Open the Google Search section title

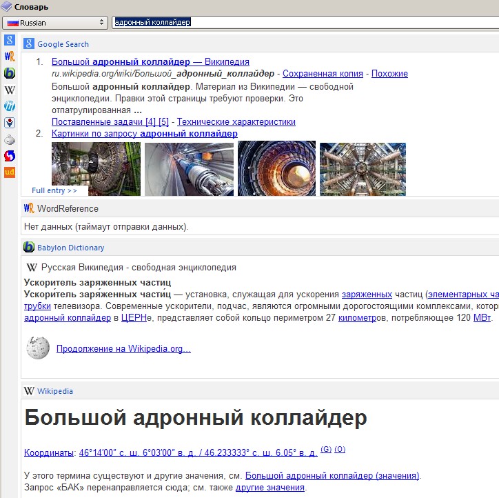coord(63,44)
